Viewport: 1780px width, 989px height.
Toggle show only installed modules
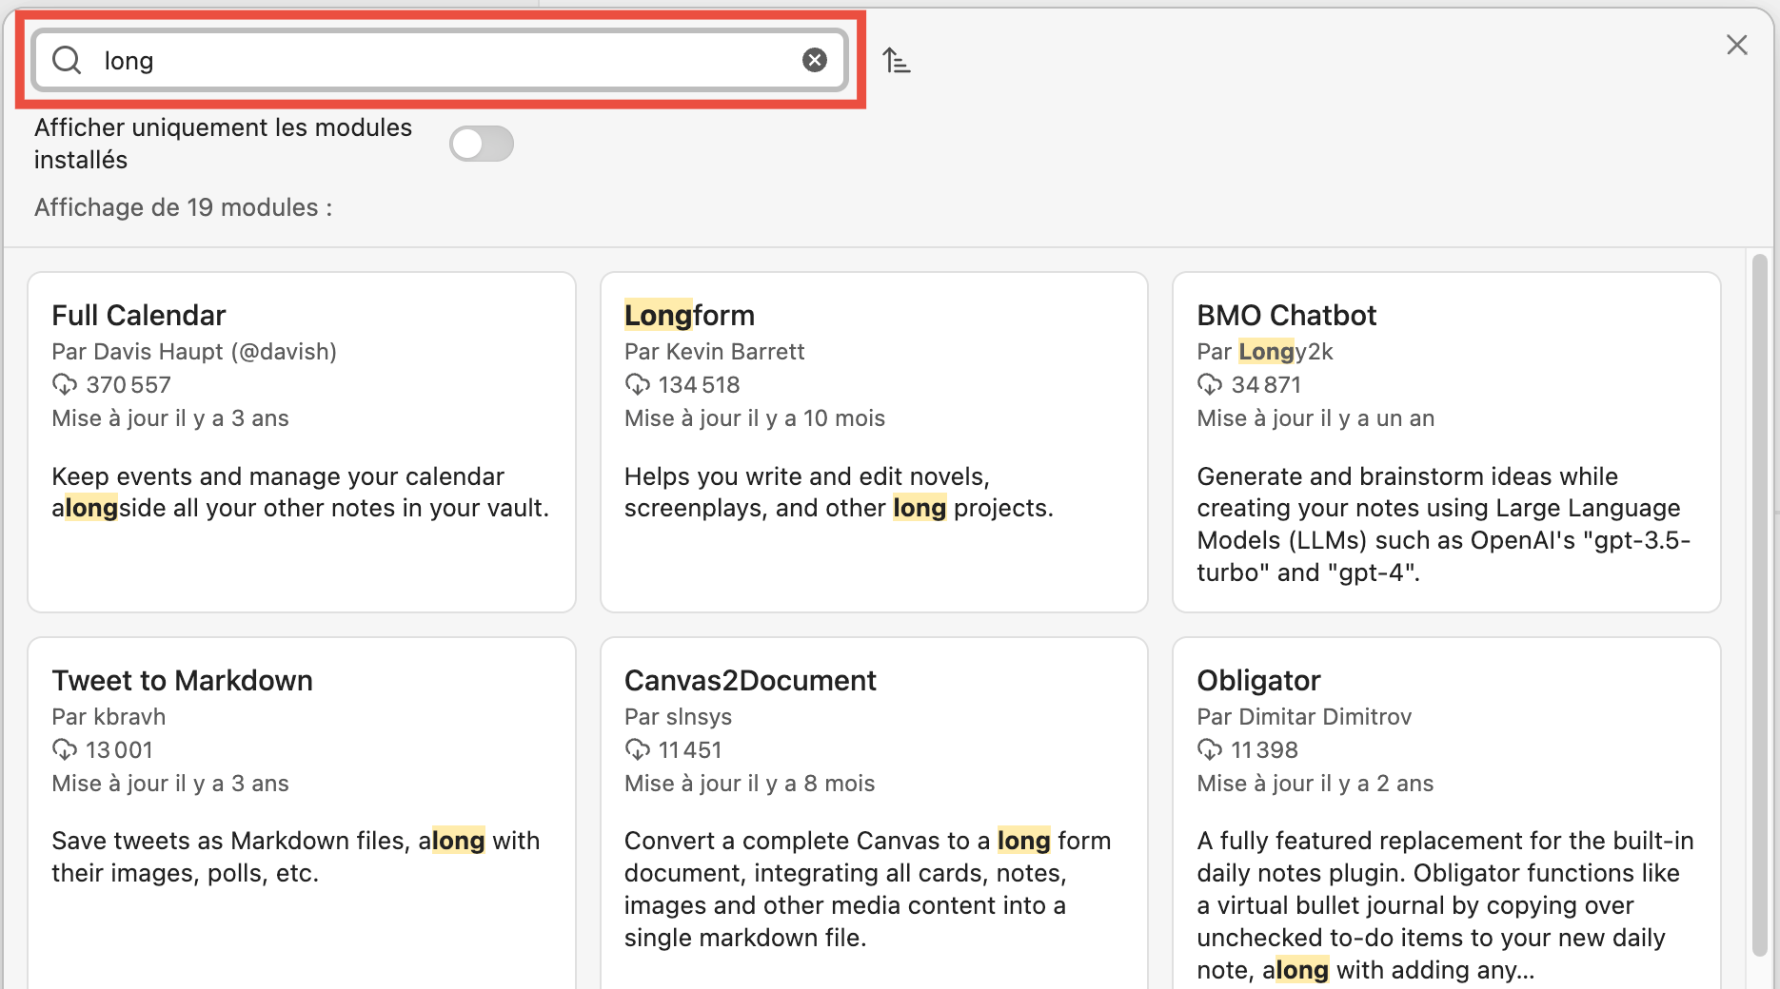click(x=482, y=144)
